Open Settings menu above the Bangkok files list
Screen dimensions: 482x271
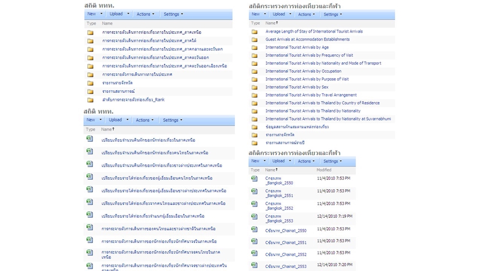(332, 161)
